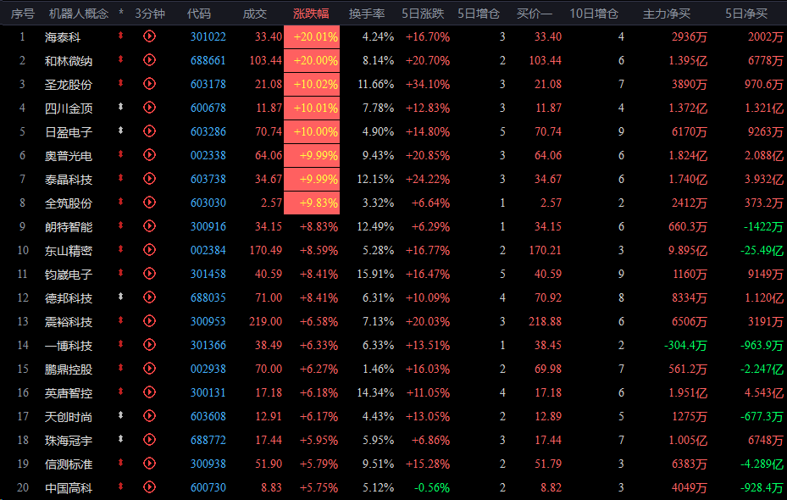Open the 3-minute play icon for 圣龙股份
The height and width of the screenshot is (500, 787).
150,84
